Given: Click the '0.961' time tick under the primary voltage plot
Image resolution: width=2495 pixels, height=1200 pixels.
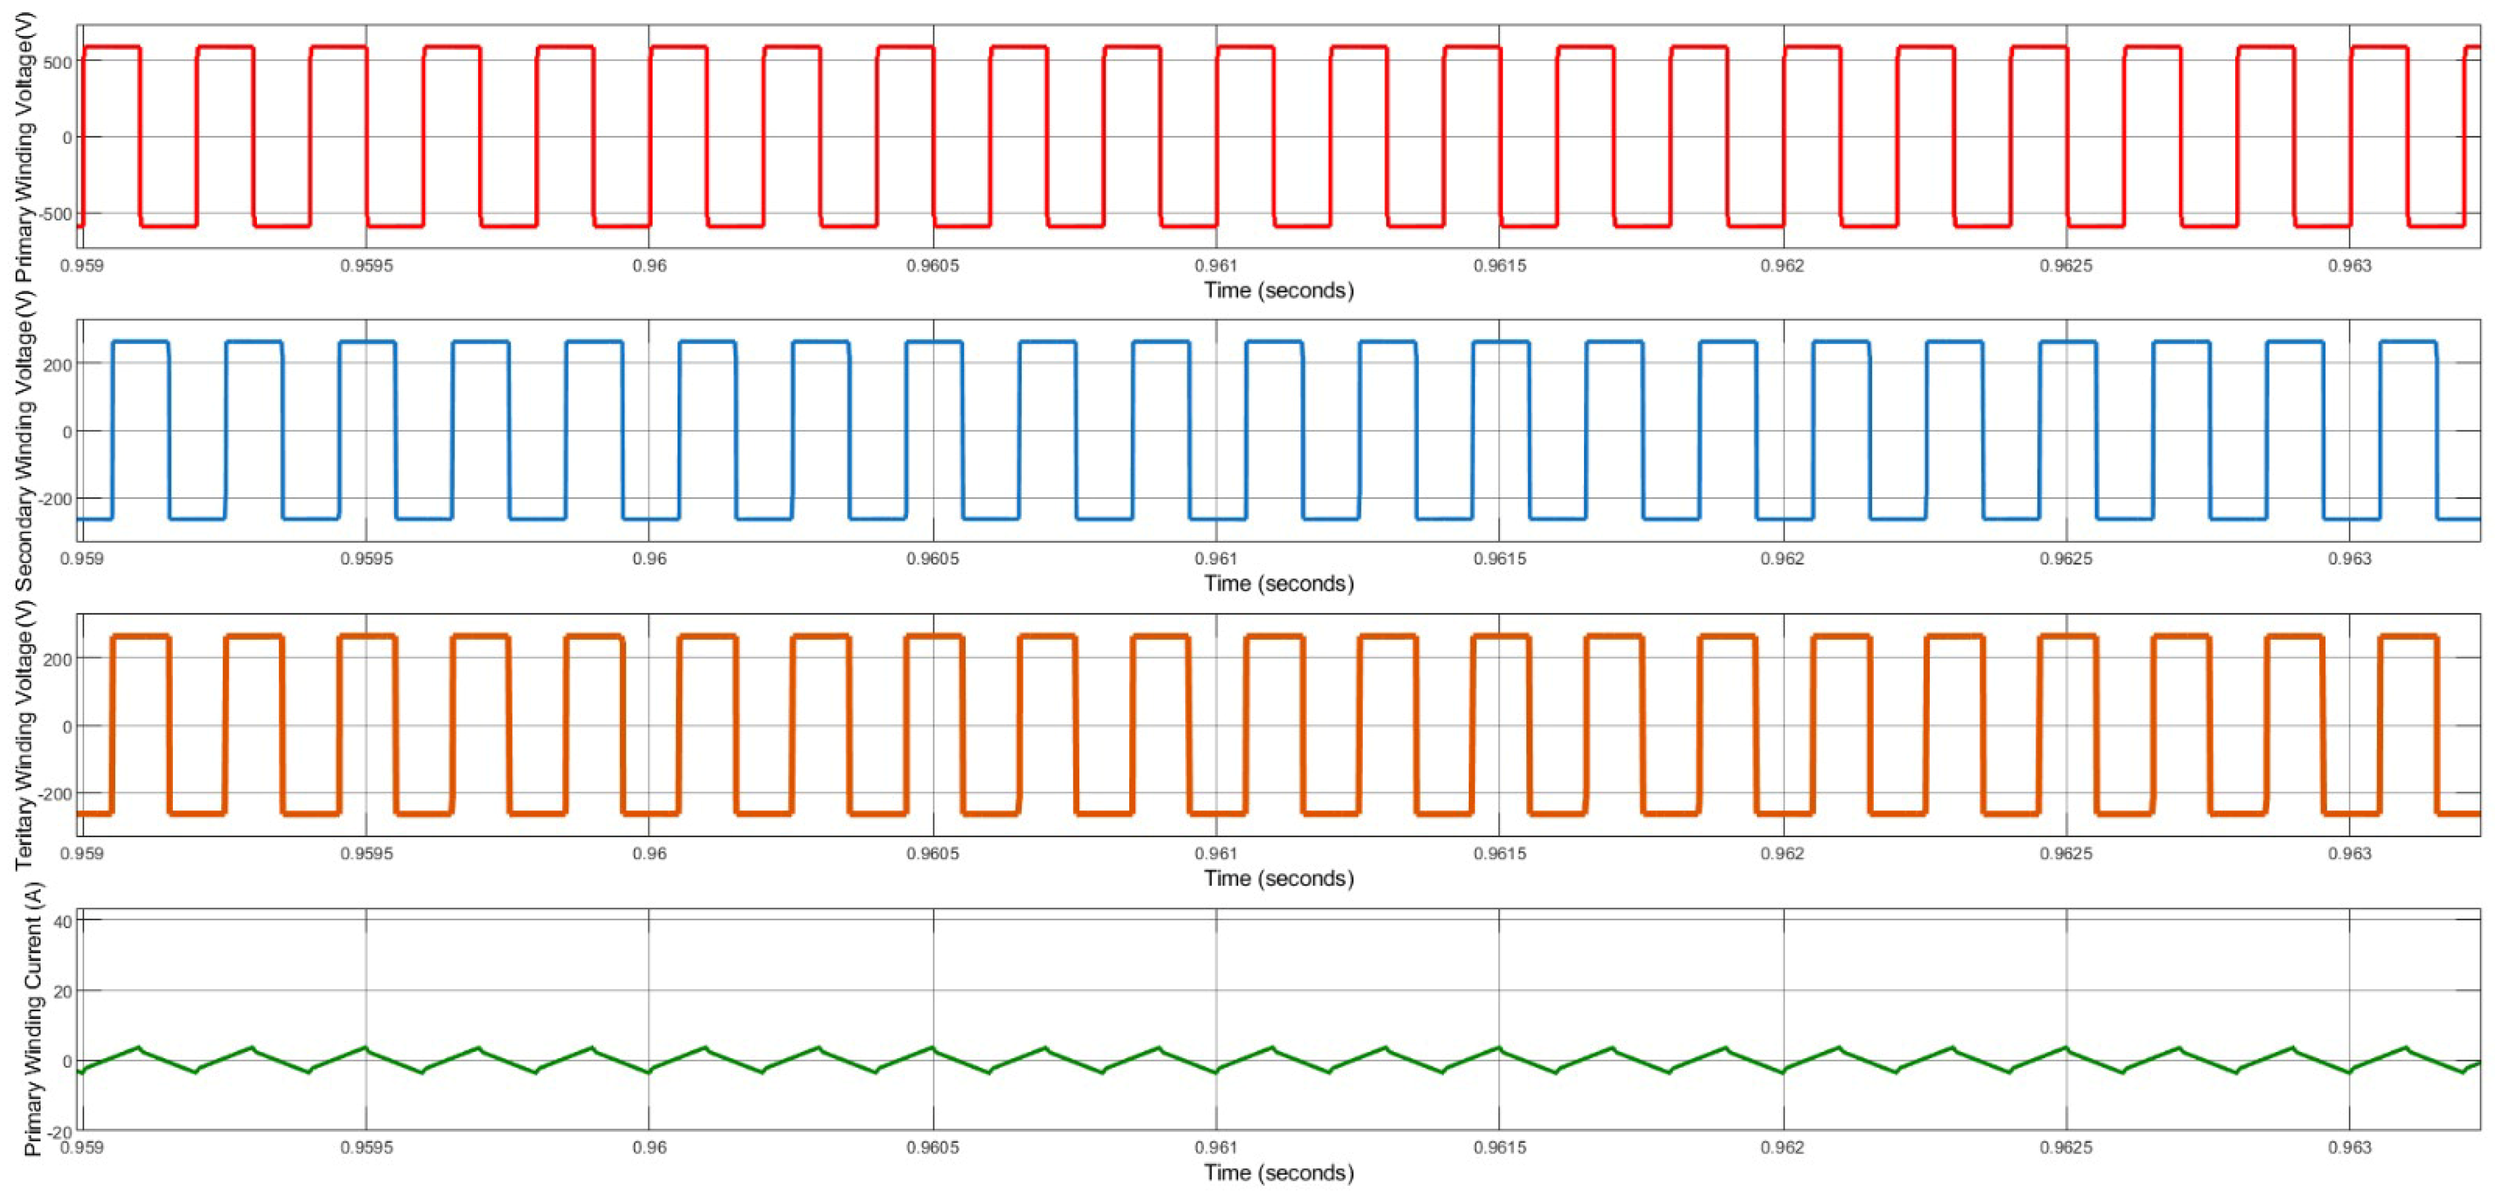Looking at the screenshot, I should pos(1216,265).
